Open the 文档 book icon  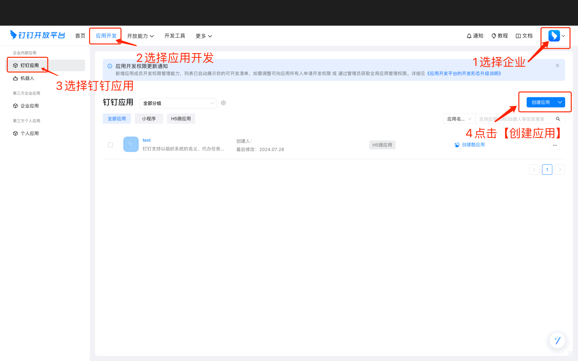[518, 36]
